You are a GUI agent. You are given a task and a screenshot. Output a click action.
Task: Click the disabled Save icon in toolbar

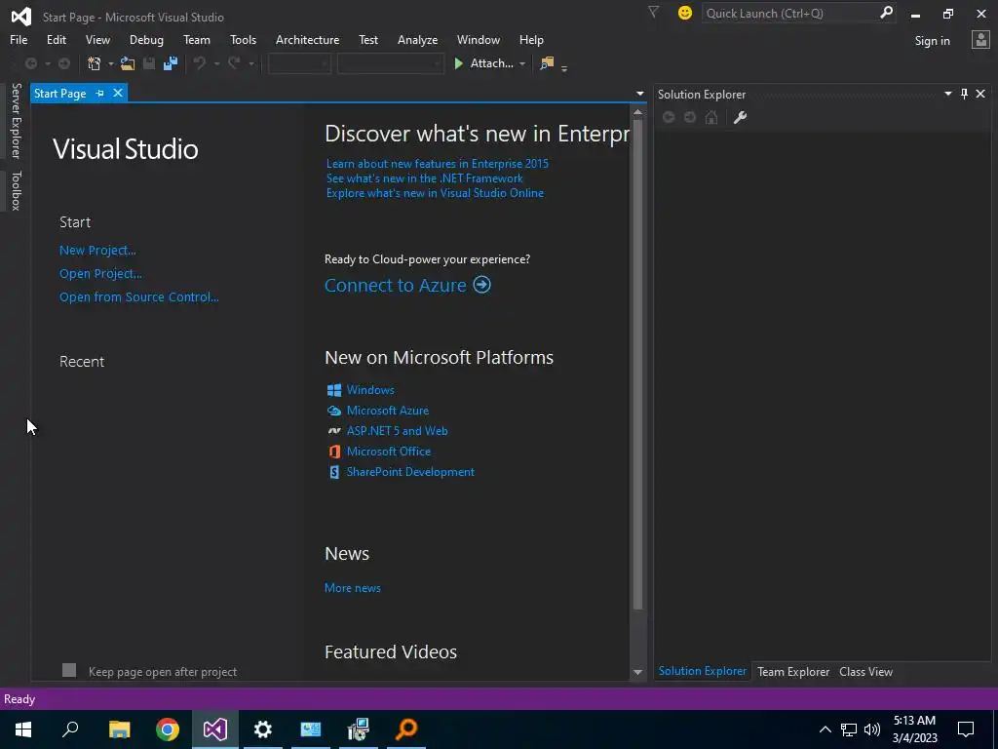pos(149,63)
